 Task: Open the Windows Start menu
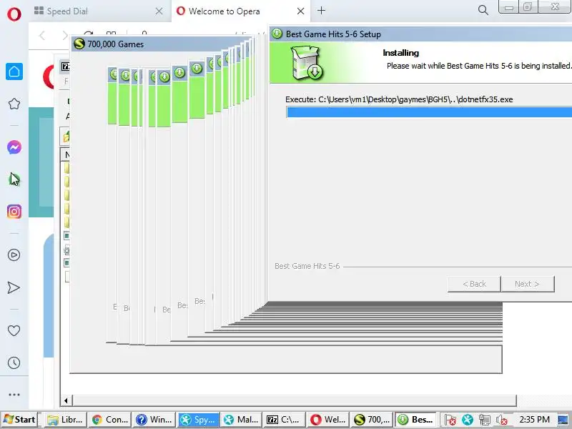pos(19,420)
